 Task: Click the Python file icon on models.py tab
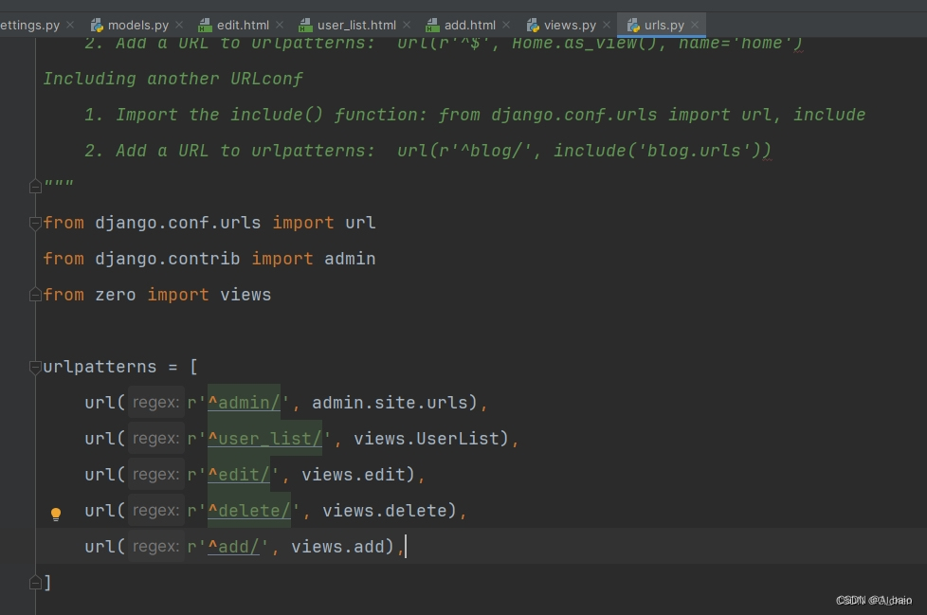coord(97,26)
